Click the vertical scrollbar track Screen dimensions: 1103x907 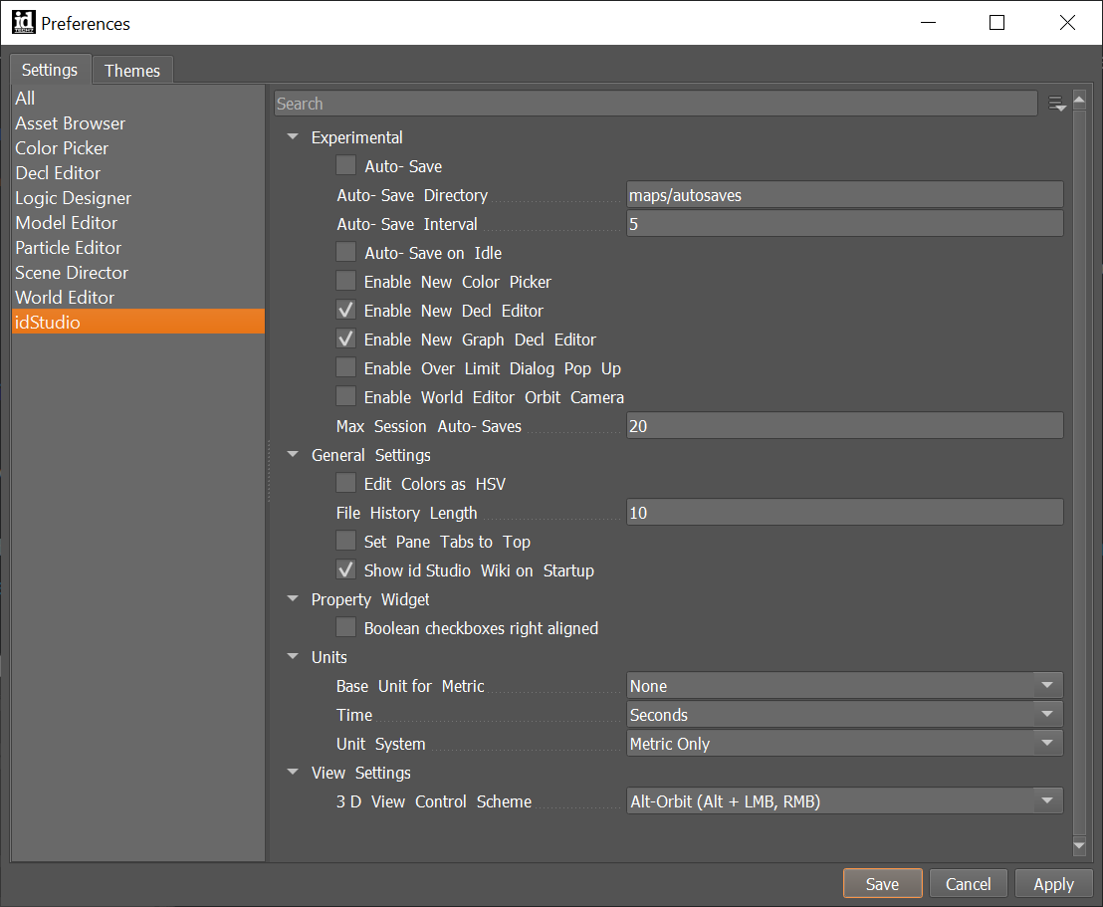[1079, 472]
